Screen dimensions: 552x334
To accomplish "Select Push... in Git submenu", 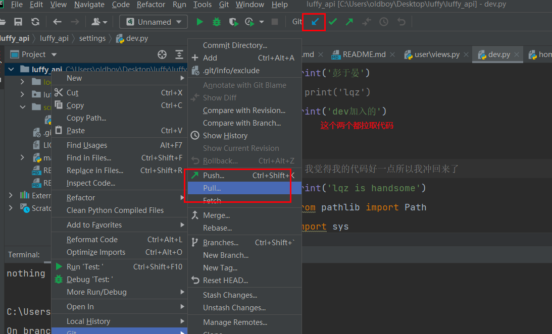I will (x=244, y=176).
